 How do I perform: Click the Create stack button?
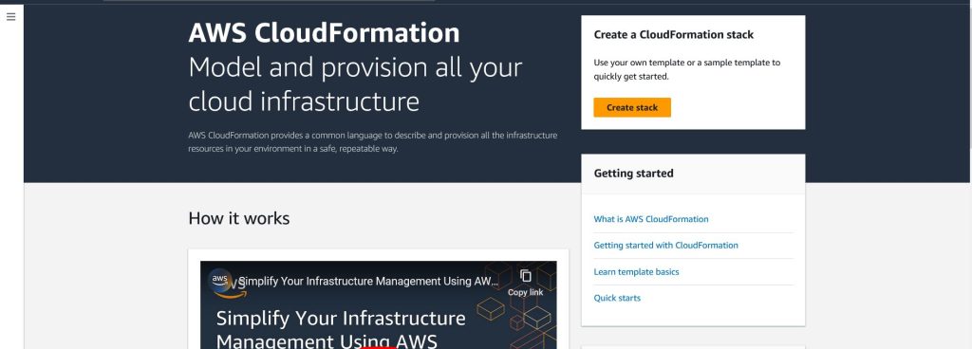point(631,107)
